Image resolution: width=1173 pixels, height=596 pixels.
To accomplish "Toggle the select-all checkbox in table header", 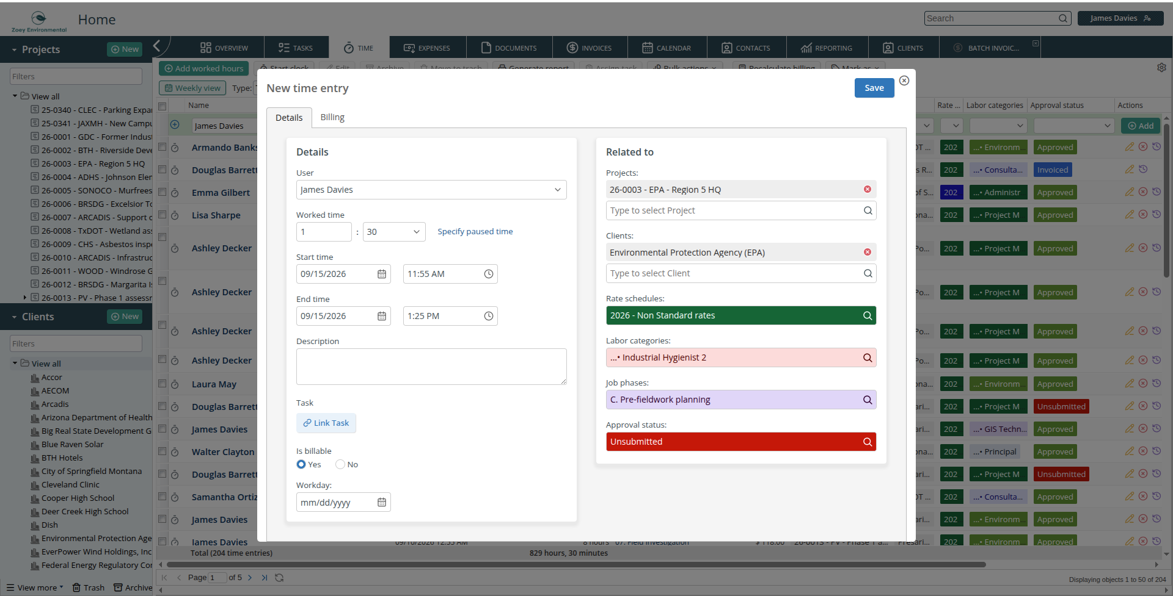I will pyautogui.click(x=163, y=106).
